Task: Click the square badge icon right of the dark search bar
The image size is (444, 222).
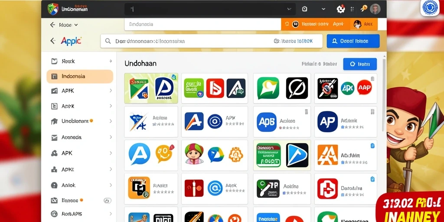Action: [x=304, y=9]
